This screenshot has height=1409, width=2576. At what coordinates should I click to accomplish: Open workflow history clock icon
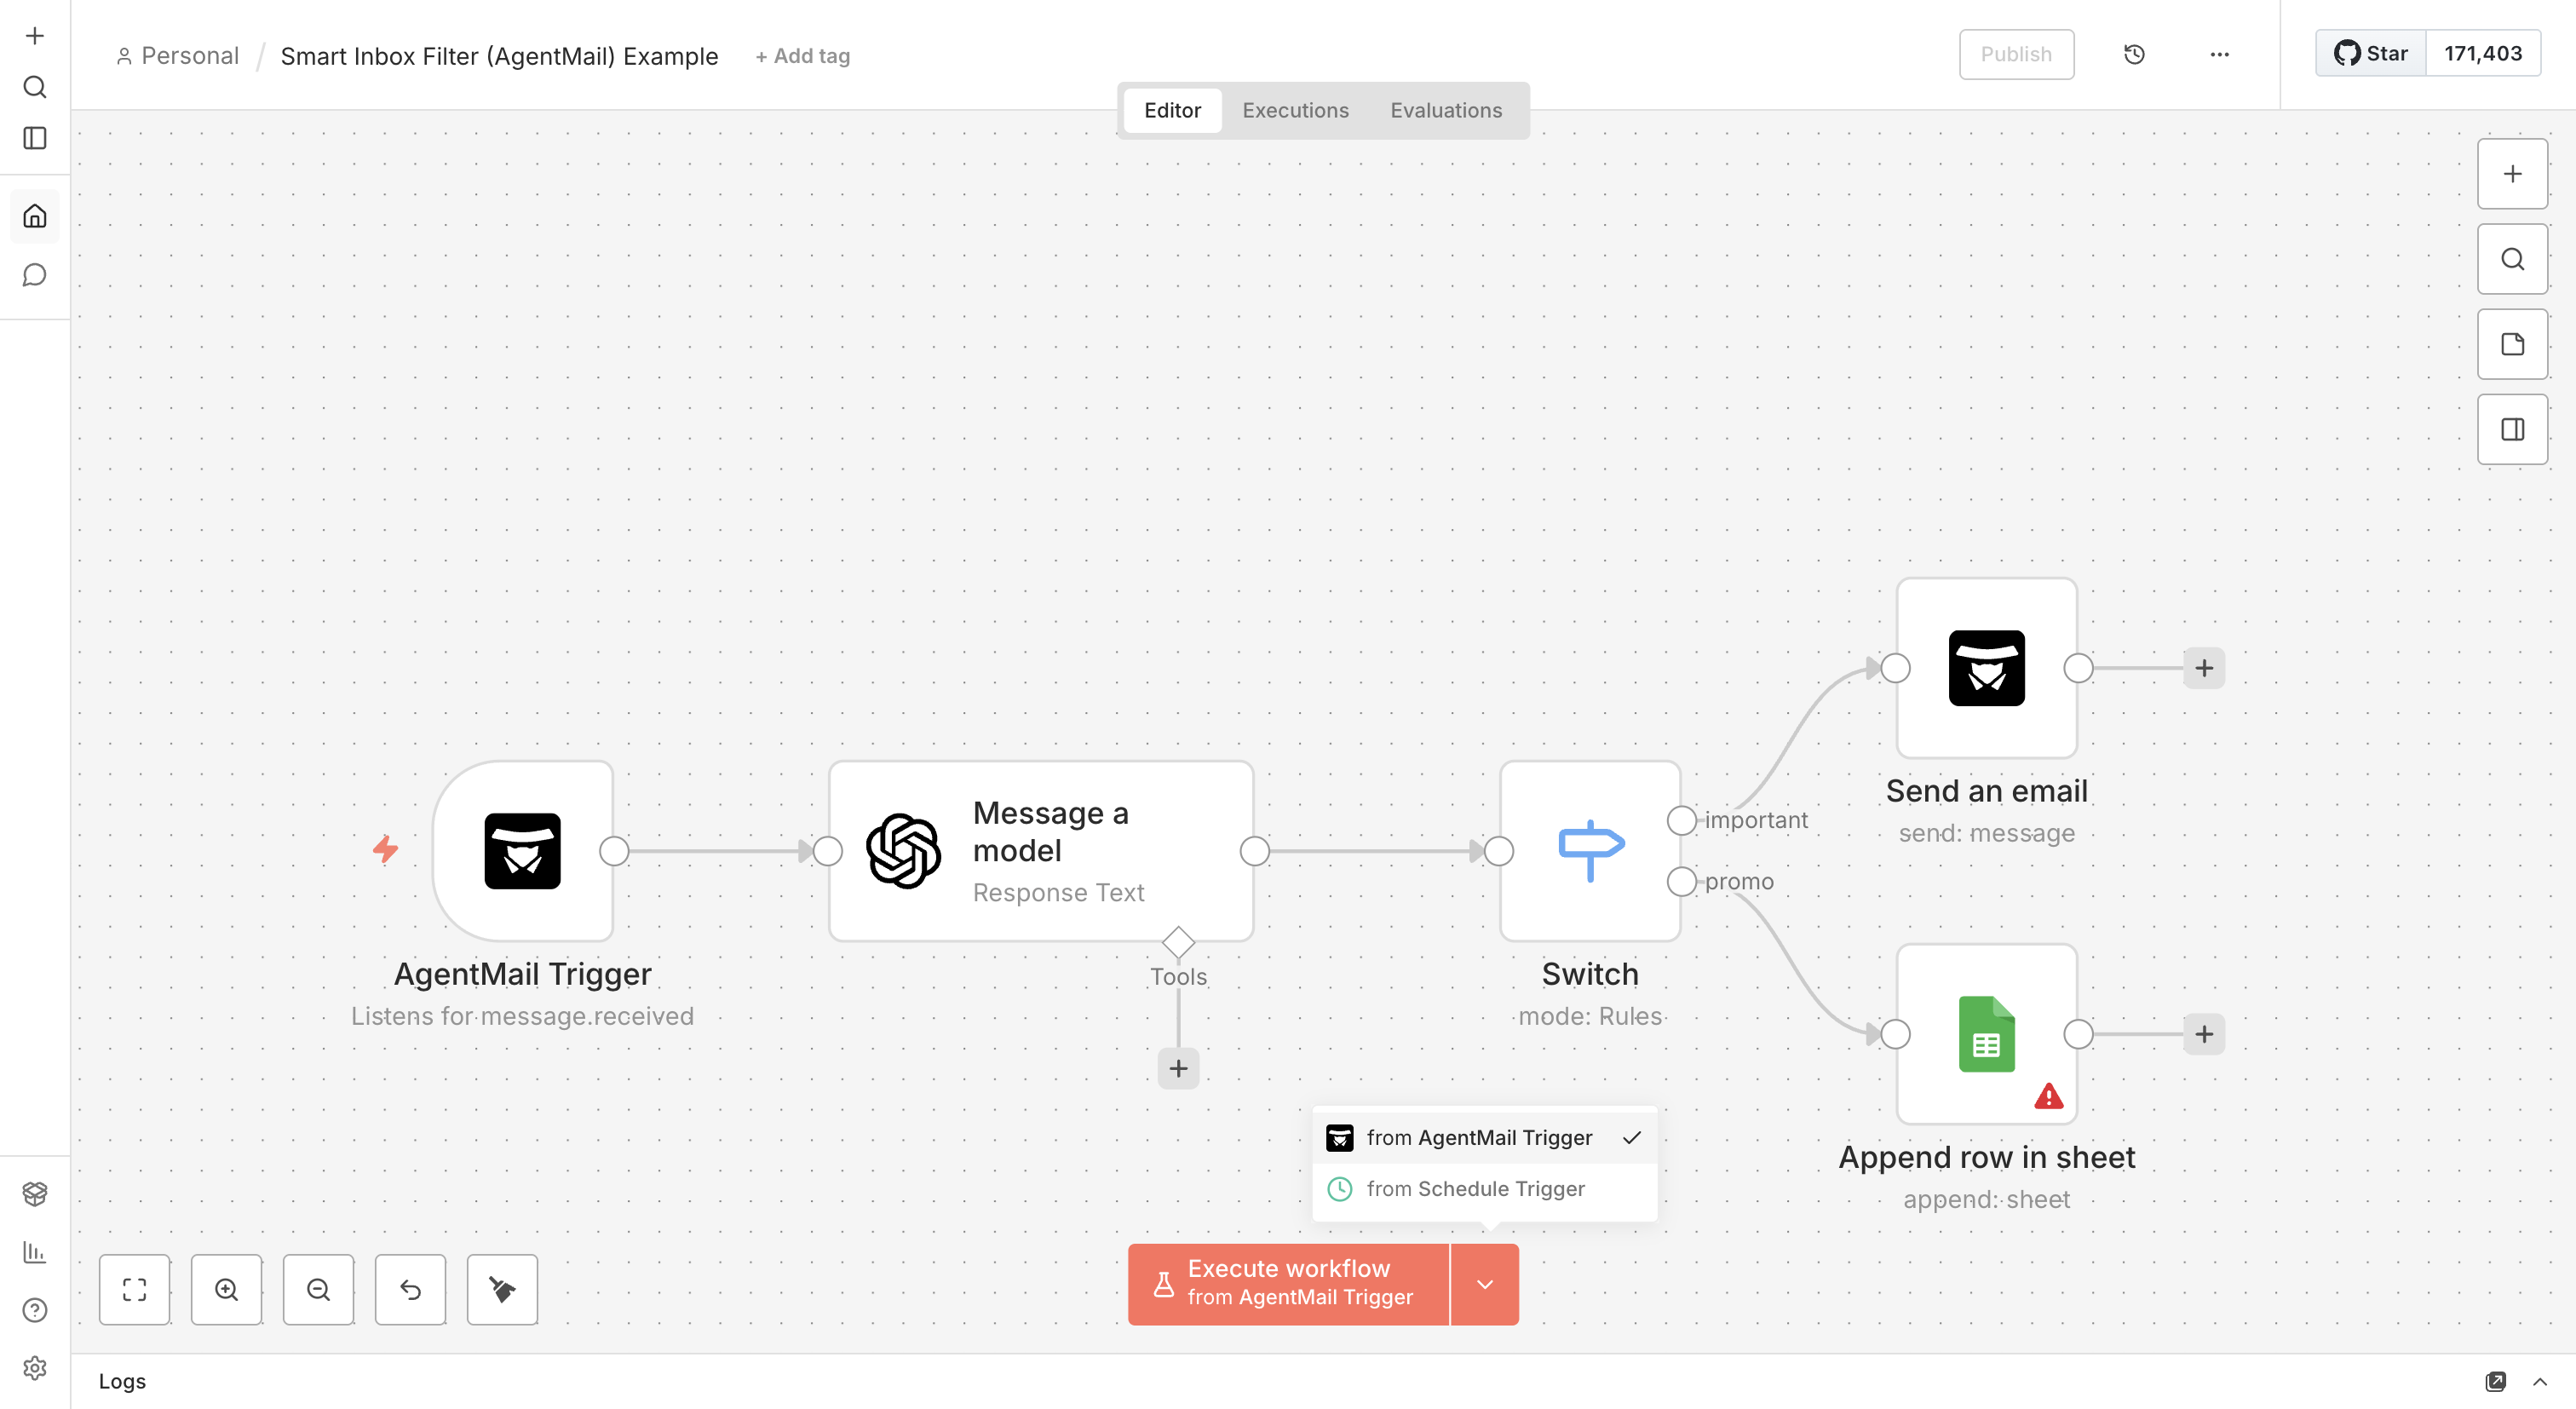[2134, 54]
